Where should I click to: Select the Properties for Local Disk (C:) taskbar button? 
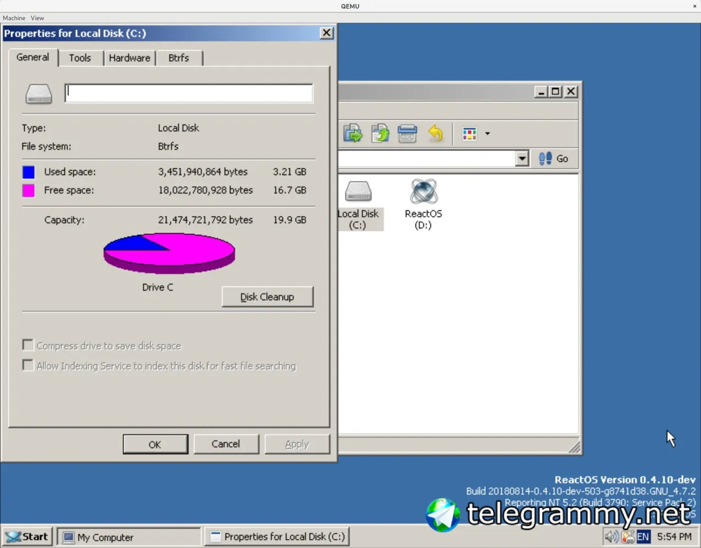coord(277,537)
